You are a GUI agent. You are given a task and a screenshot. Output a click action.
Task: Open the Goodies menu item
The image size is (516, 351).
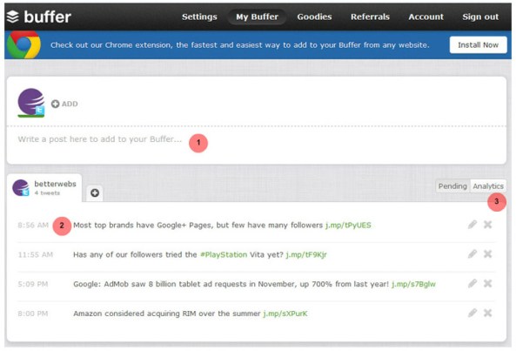314,17
